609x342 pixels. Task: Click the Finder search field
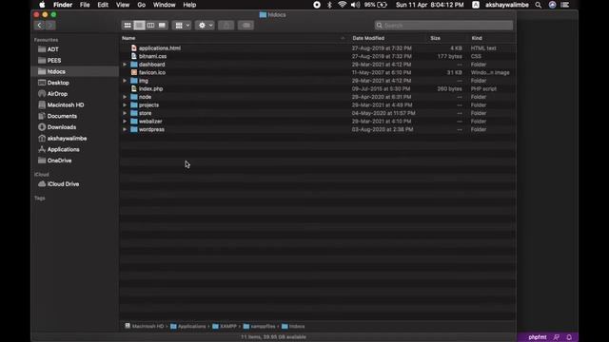(443, 26)
